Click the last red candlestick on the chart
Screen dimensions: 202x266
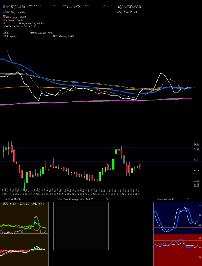[x=140, y=165]
